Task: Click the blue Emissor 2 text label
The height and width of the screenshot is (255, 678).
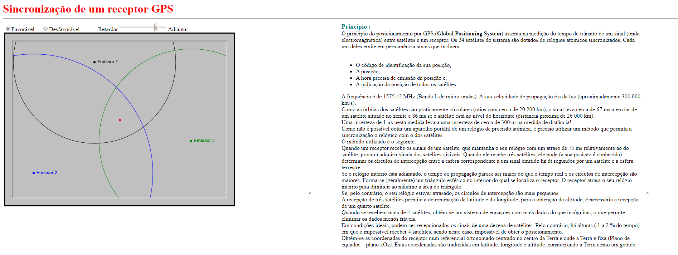Action: pos(47,173)
